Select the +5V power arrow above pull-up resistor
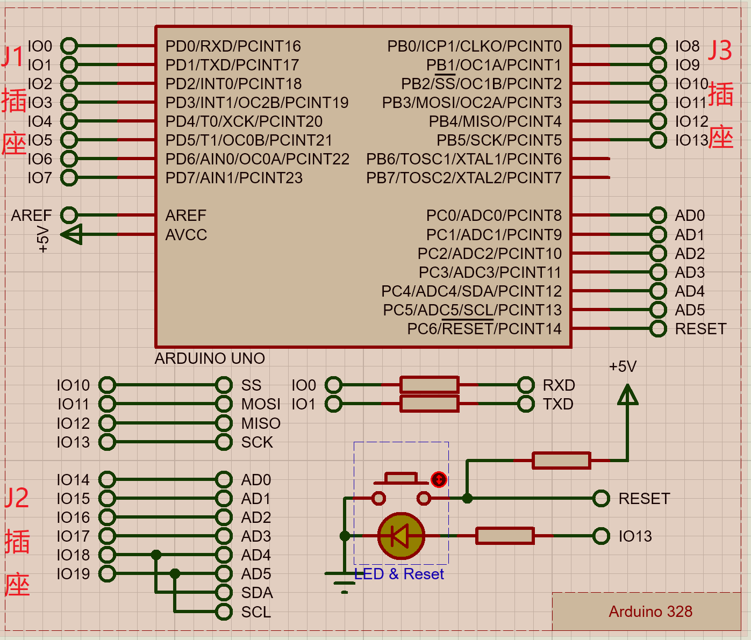751x640 pixels. [627, 394]
